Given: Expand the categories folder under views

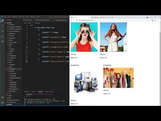Looking at the screenshot, I should tap(12, 65).
